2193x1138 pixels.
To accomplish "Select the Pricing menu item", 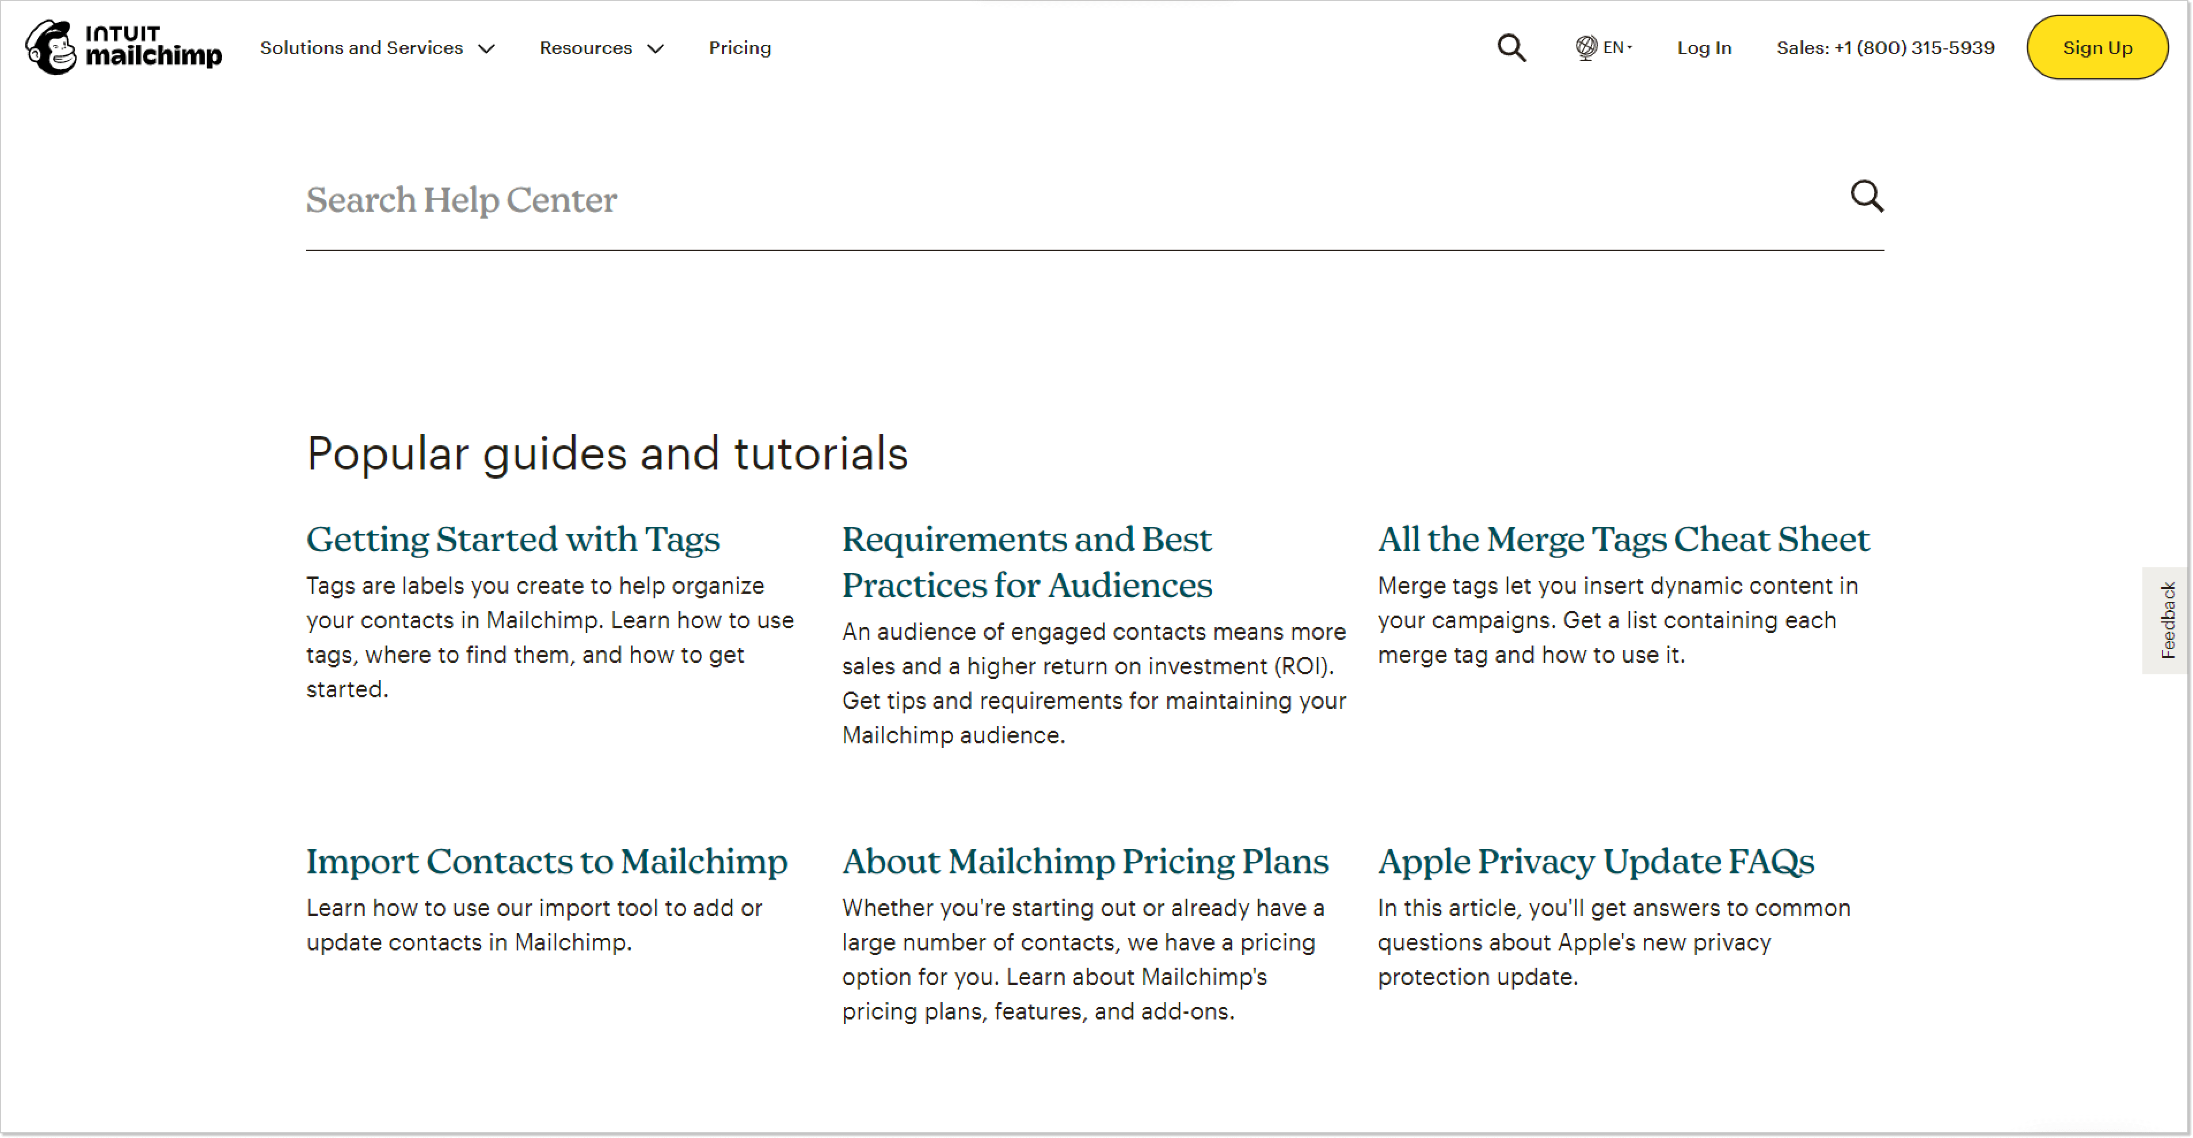I will click(x=740, y=48).
